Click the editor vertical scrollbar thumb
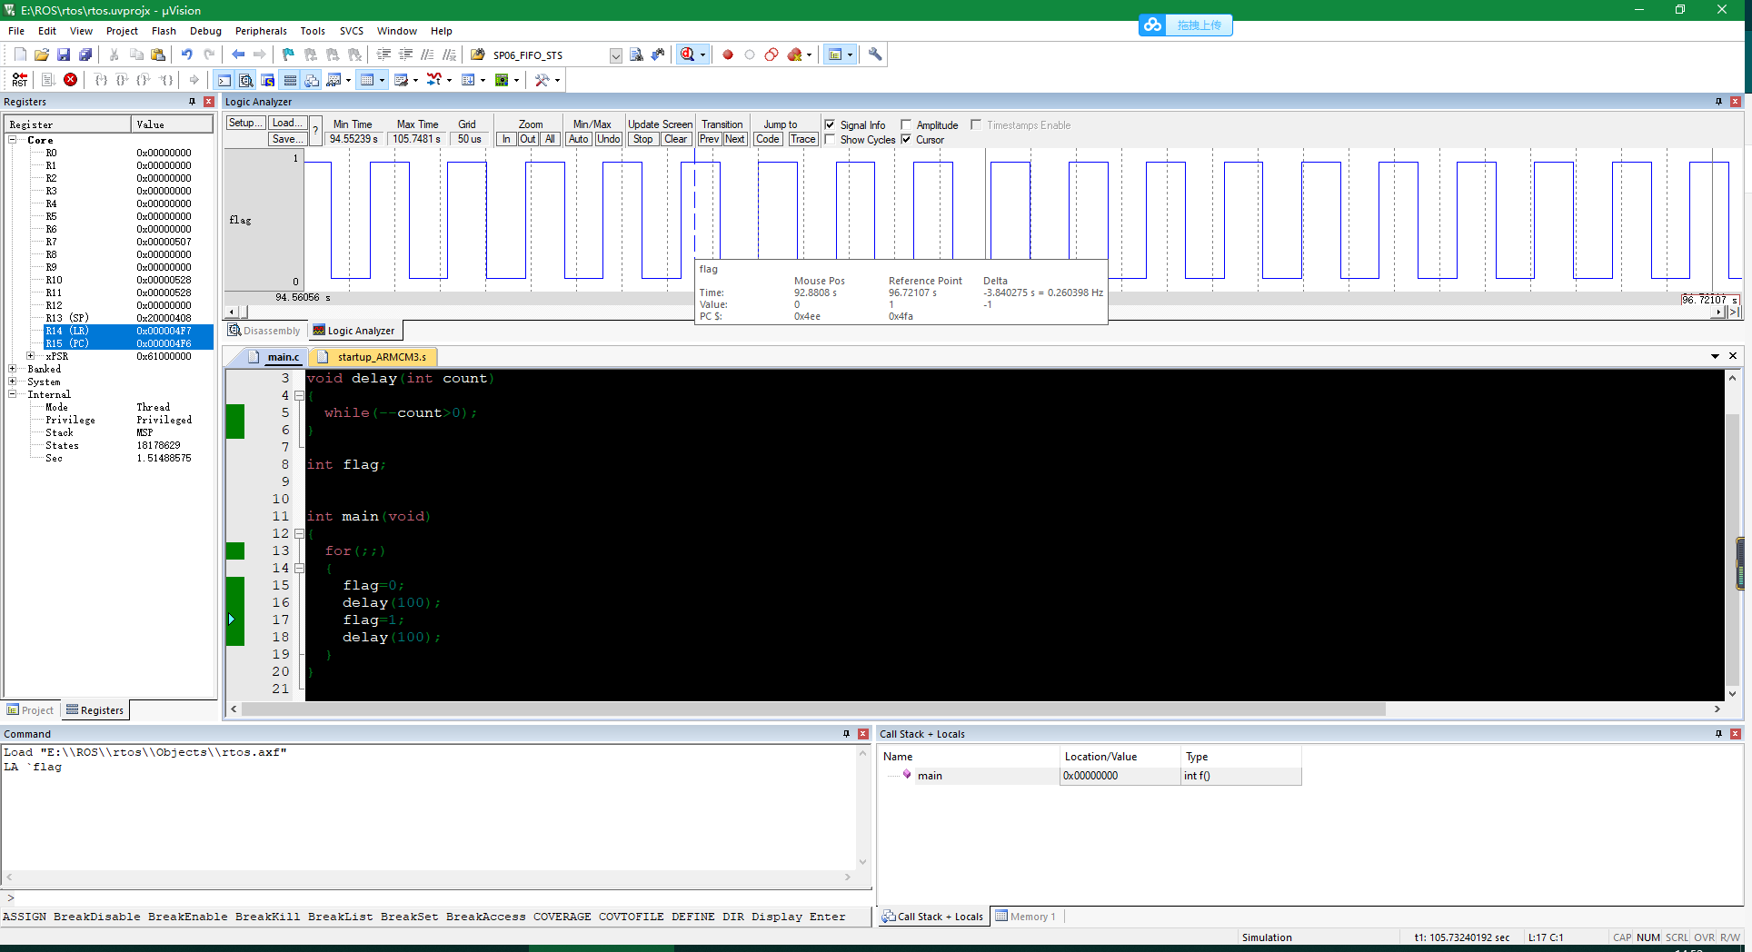This screenshot has width=1752, height=952. coord(1732,550)
